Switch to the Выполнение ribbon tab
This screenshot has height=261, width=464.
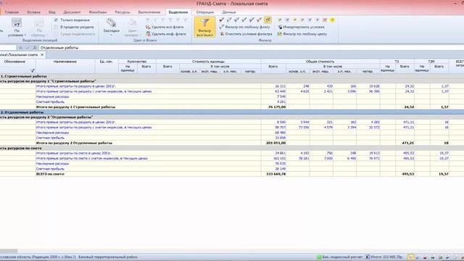pos(149,12)
